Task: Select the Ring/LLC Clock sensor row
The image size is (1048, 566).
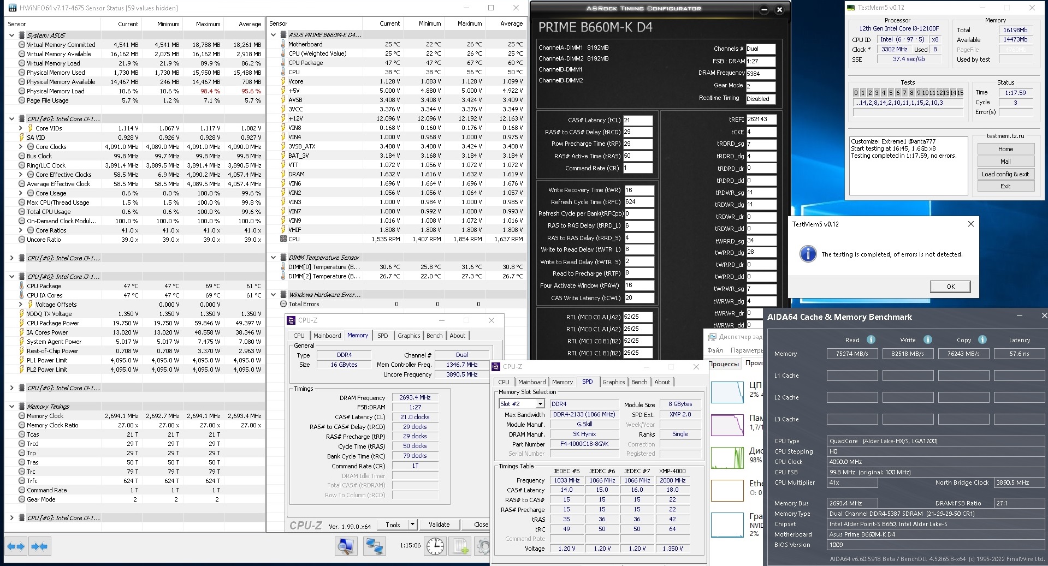Action: pos(135,165)
